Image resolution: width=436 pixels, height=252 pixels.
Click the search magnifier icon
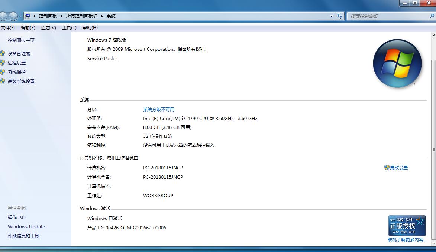click(432, 16)
